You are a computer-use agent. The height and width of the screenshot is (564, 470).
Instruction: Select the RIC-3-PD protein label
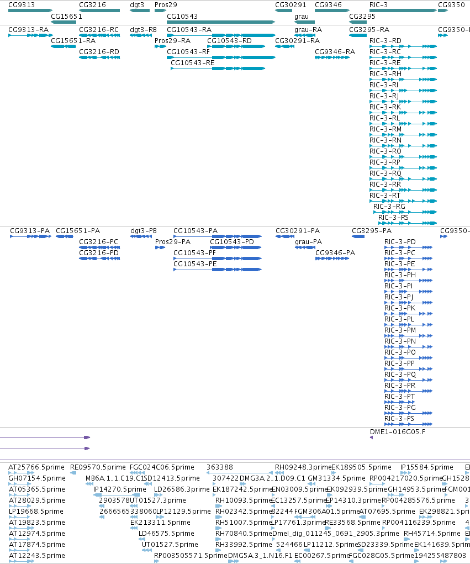click(400, 242)
